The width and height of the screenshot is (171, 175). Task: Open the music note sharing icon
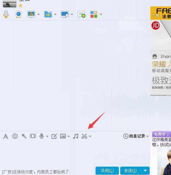(76, 136)
